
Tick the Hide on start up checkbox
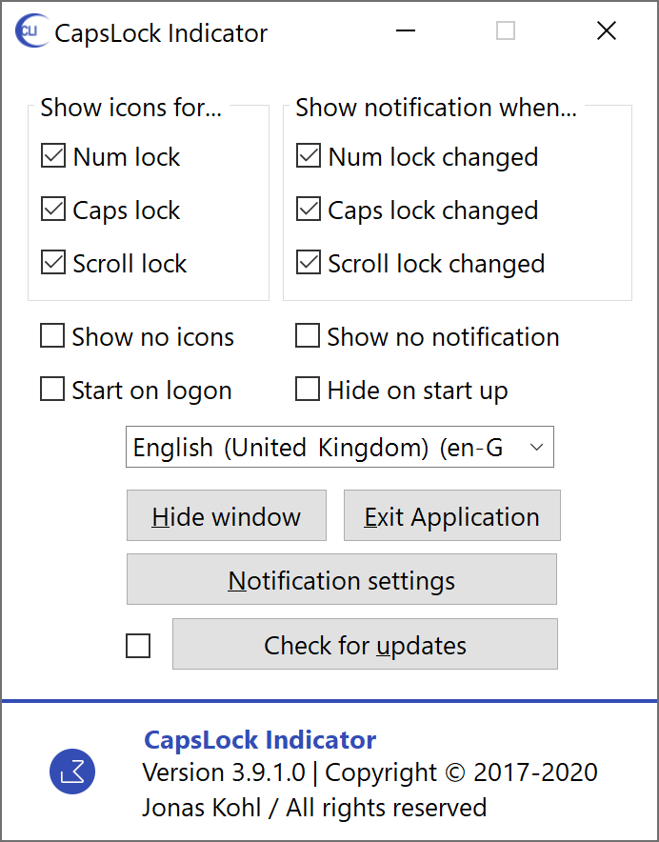[308, 390]
